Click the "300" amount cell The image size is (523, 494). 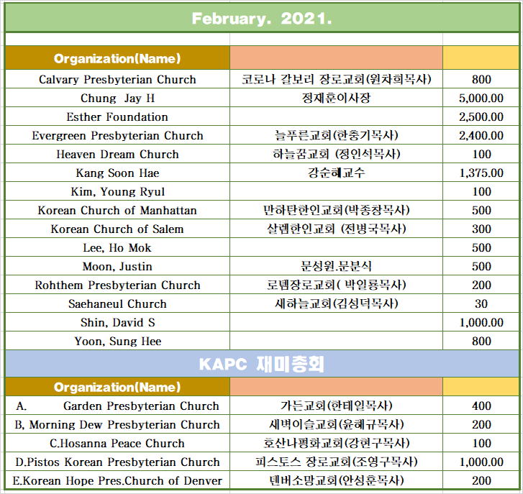tap(481, 229)
